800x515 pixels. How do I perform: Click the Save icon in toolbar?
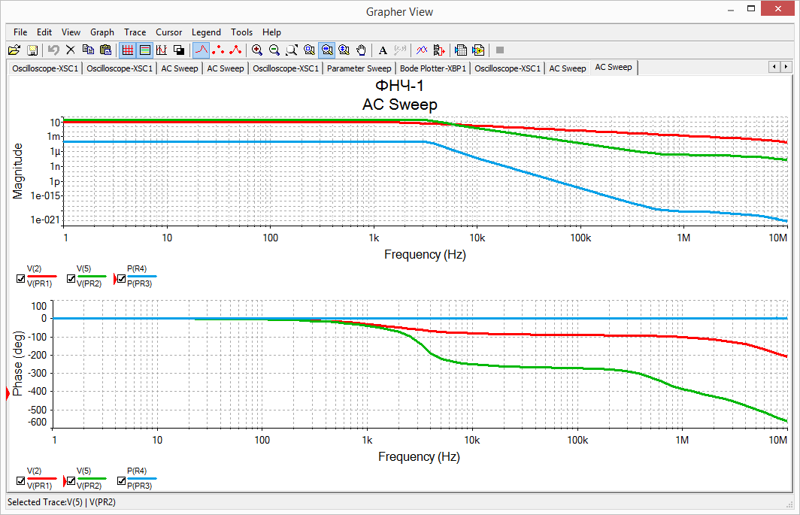tap(32, 50)
